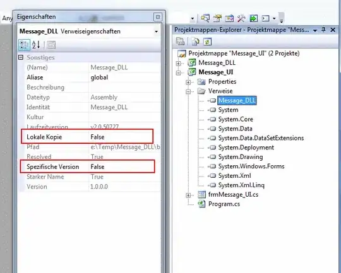Select the System reference
The height and width of the screenshot is (273, 341).
click(x=228, y=110)
